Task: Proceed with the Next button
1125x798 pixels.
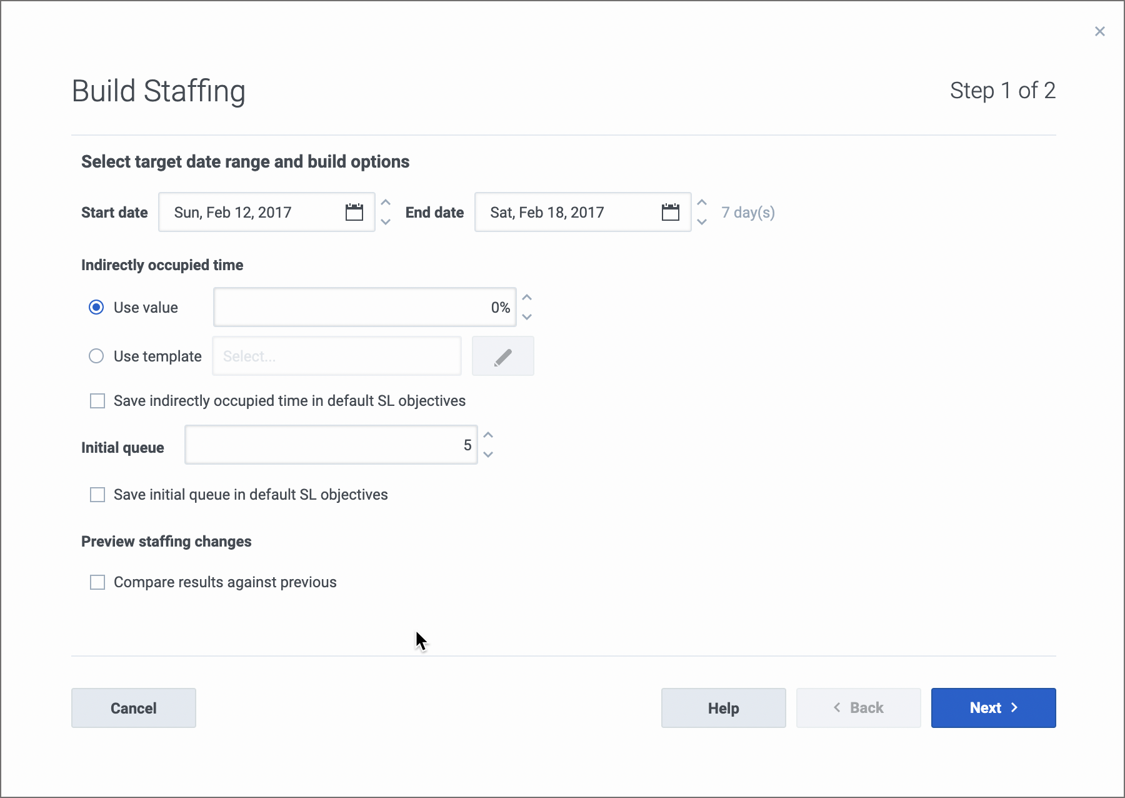Action: click(994, 708)
